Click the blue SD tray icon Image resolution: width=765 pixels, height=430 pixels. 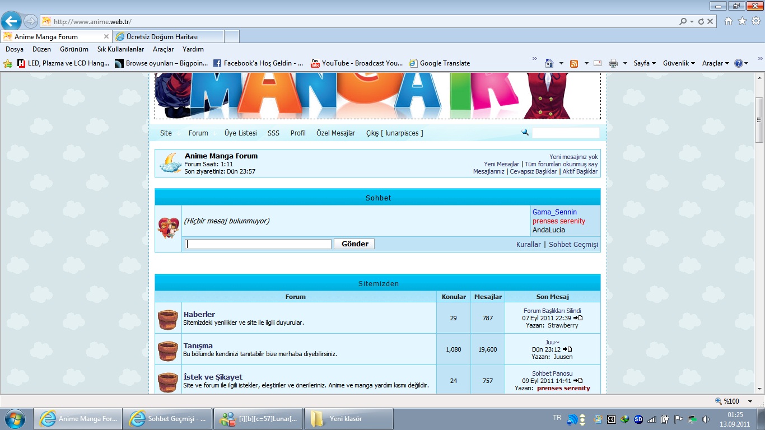tap(638, 419)
